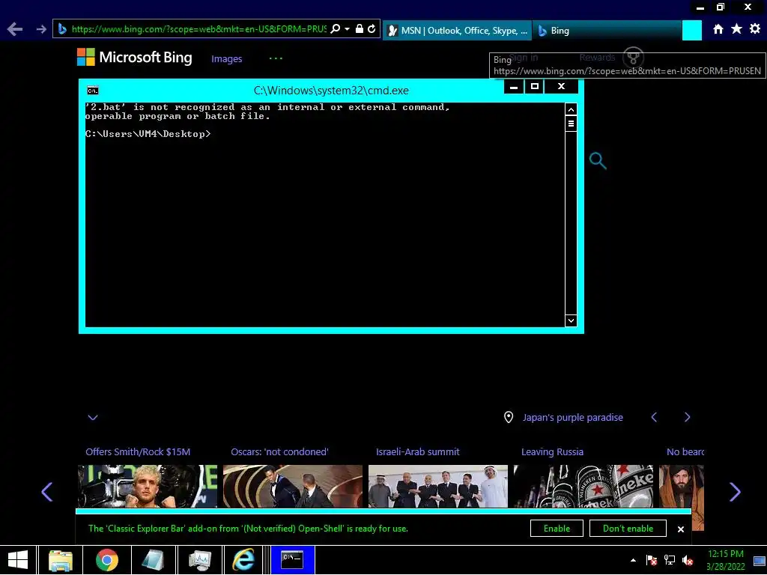Click the Bing search magnifier icon

(598, 161)
